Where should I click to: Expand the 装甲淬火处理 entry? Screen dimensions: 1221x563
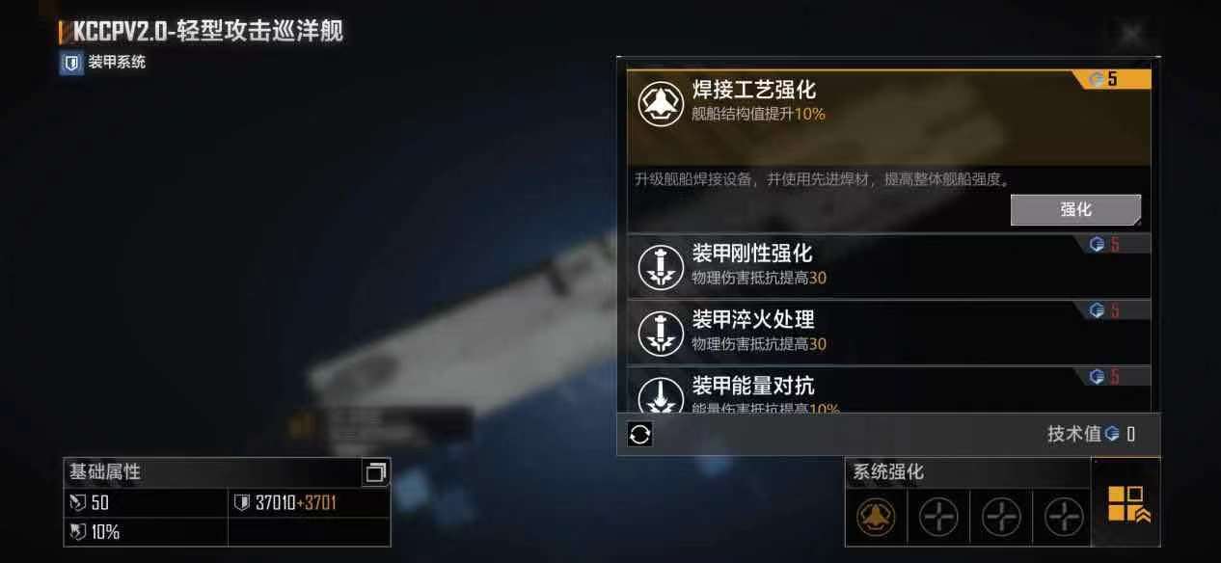[x=888, y=332]
